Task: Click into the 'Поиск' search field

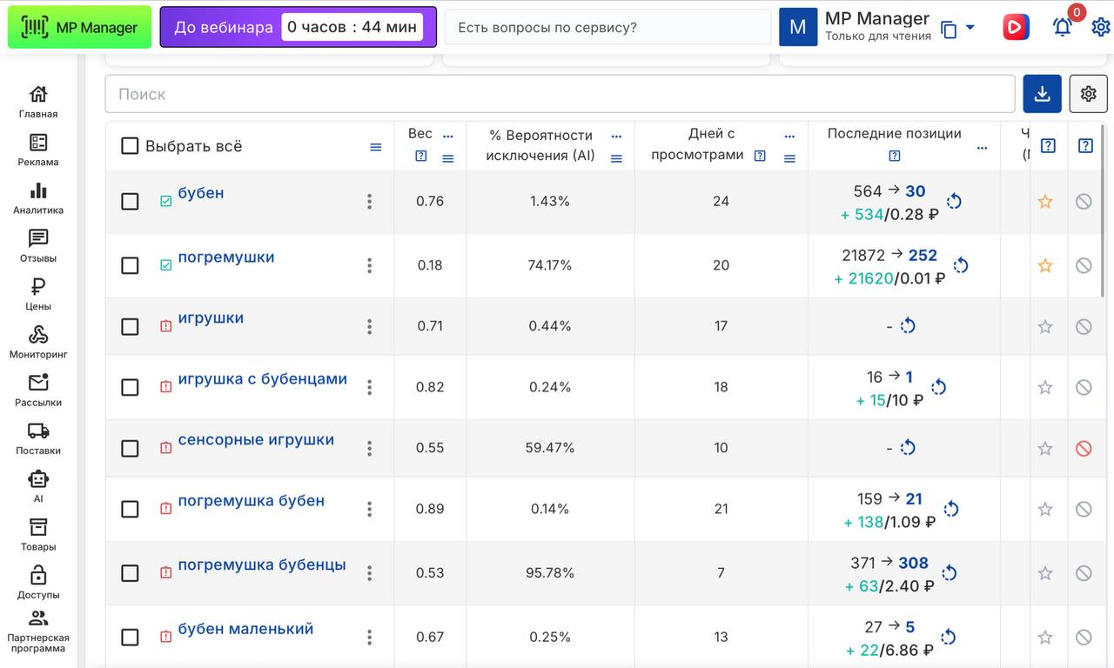Action: point(560,94)
